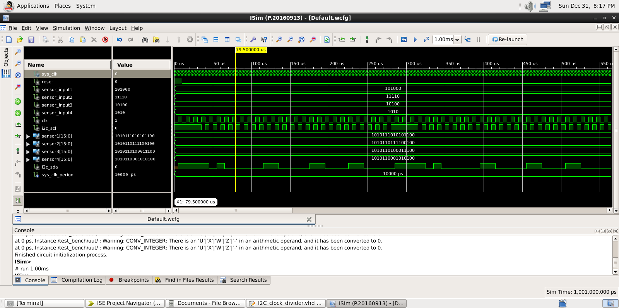Switch to ISE Project Navigator in taskbar
The width and height of the screenshot is (619, 308).
click(x=125, y=303)
